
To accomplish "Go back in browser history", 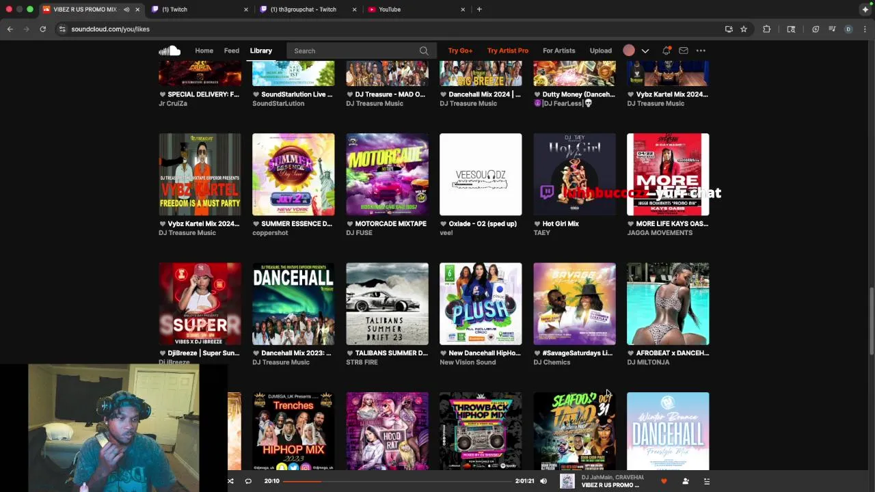I will (10, 29).
